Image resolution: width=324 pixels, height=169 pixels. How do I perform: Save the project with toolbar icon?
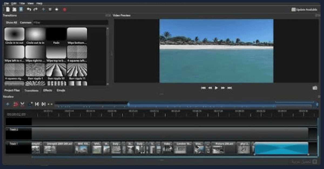(21, 9)
